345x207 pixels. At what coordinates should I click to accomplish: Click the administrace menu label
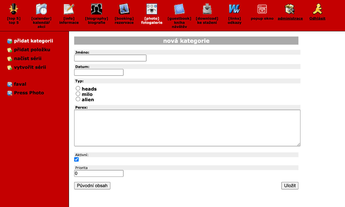(290, 18)
